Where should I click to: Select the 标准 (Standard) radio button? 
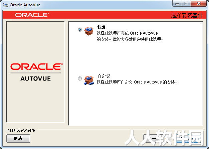coord(80,30)
